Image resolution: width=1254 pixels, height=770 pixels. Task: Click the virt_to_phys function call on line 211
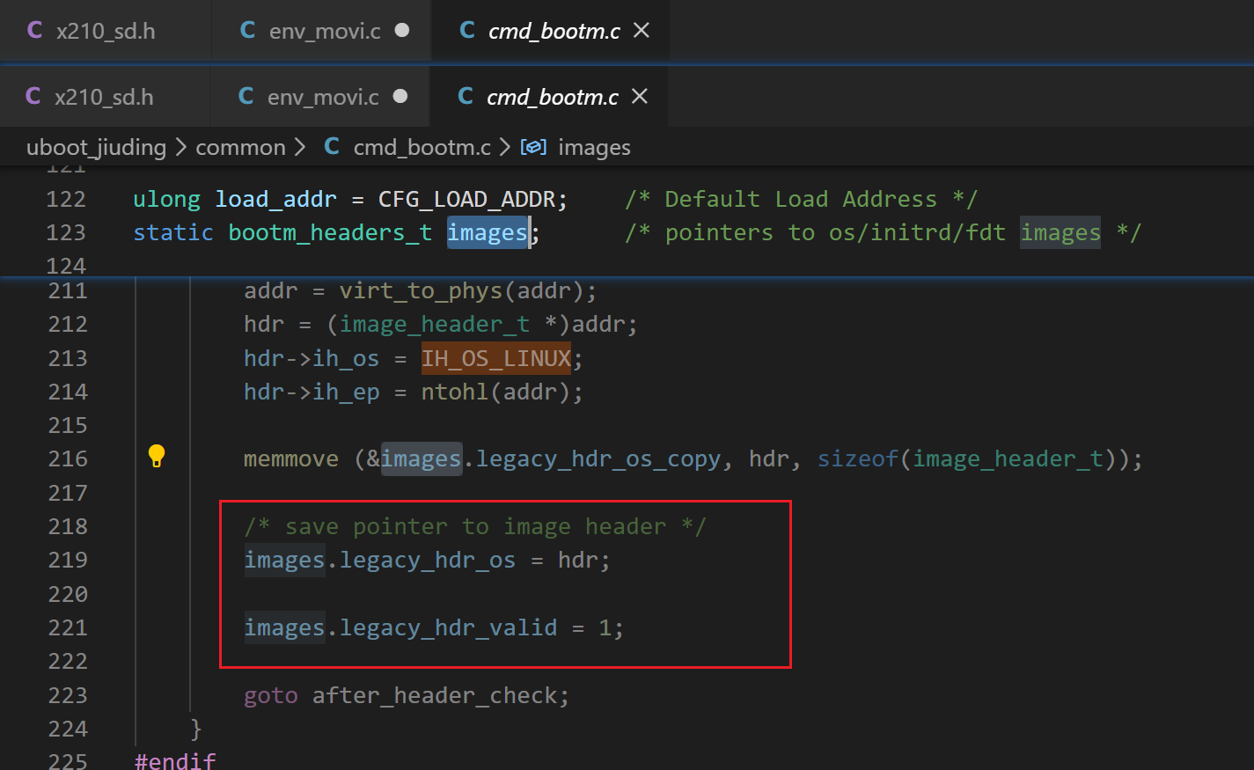pyautogui.click(x=421, y=291)
